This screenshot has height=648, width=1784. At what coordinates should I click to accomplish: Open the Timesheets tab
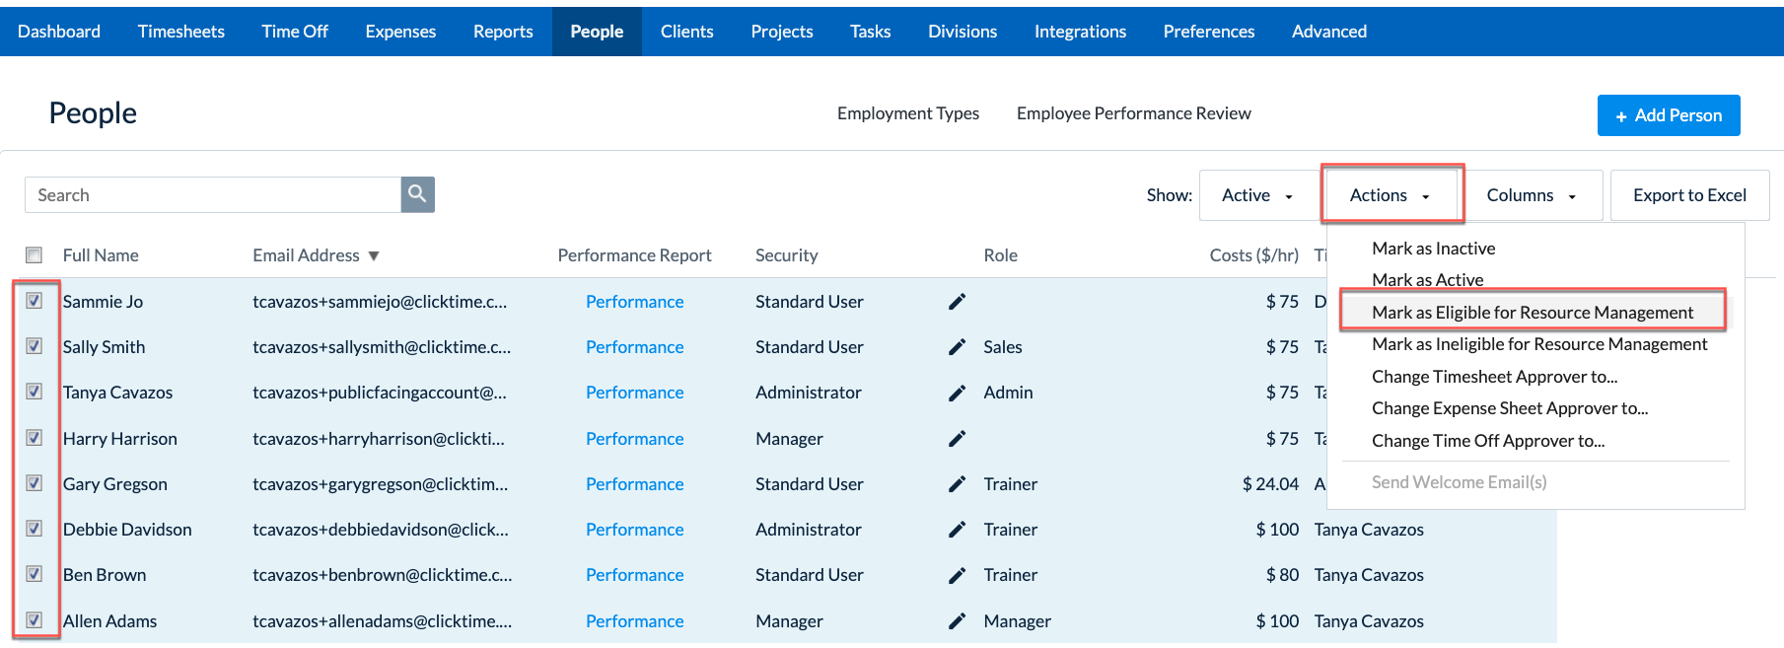click(x=181, y=32)
